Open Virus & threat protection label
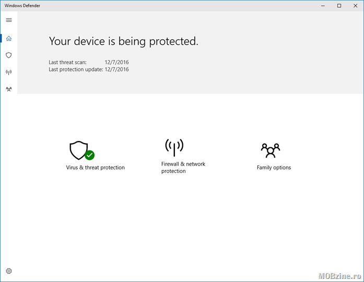 coord(95,168)
